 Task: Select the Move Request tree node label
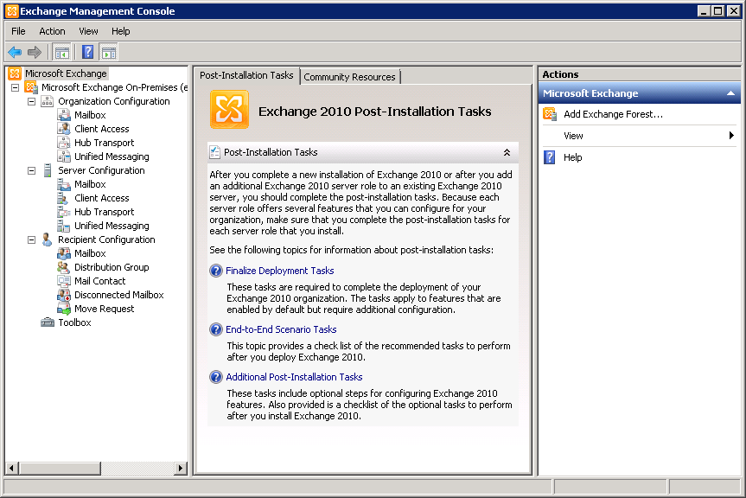point(105,309)
